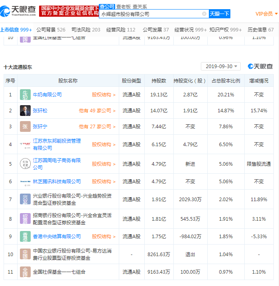Select the 查关系 search mode tab
The width and height of the screenshot is (279, 286).
coord(140,7)
